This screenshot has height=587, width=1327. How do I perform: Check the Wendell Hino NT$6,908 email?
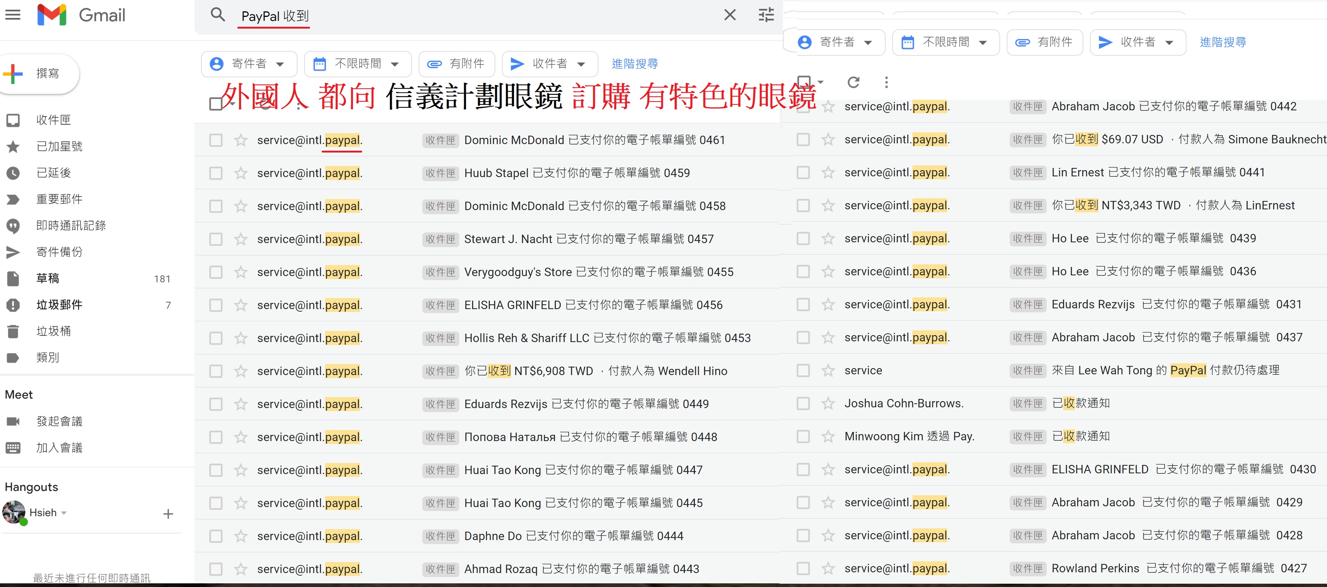[216, 371]
